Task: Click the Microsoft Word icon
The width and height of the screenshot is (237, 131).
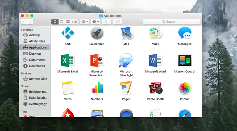Action: click(x=155, y=61)
